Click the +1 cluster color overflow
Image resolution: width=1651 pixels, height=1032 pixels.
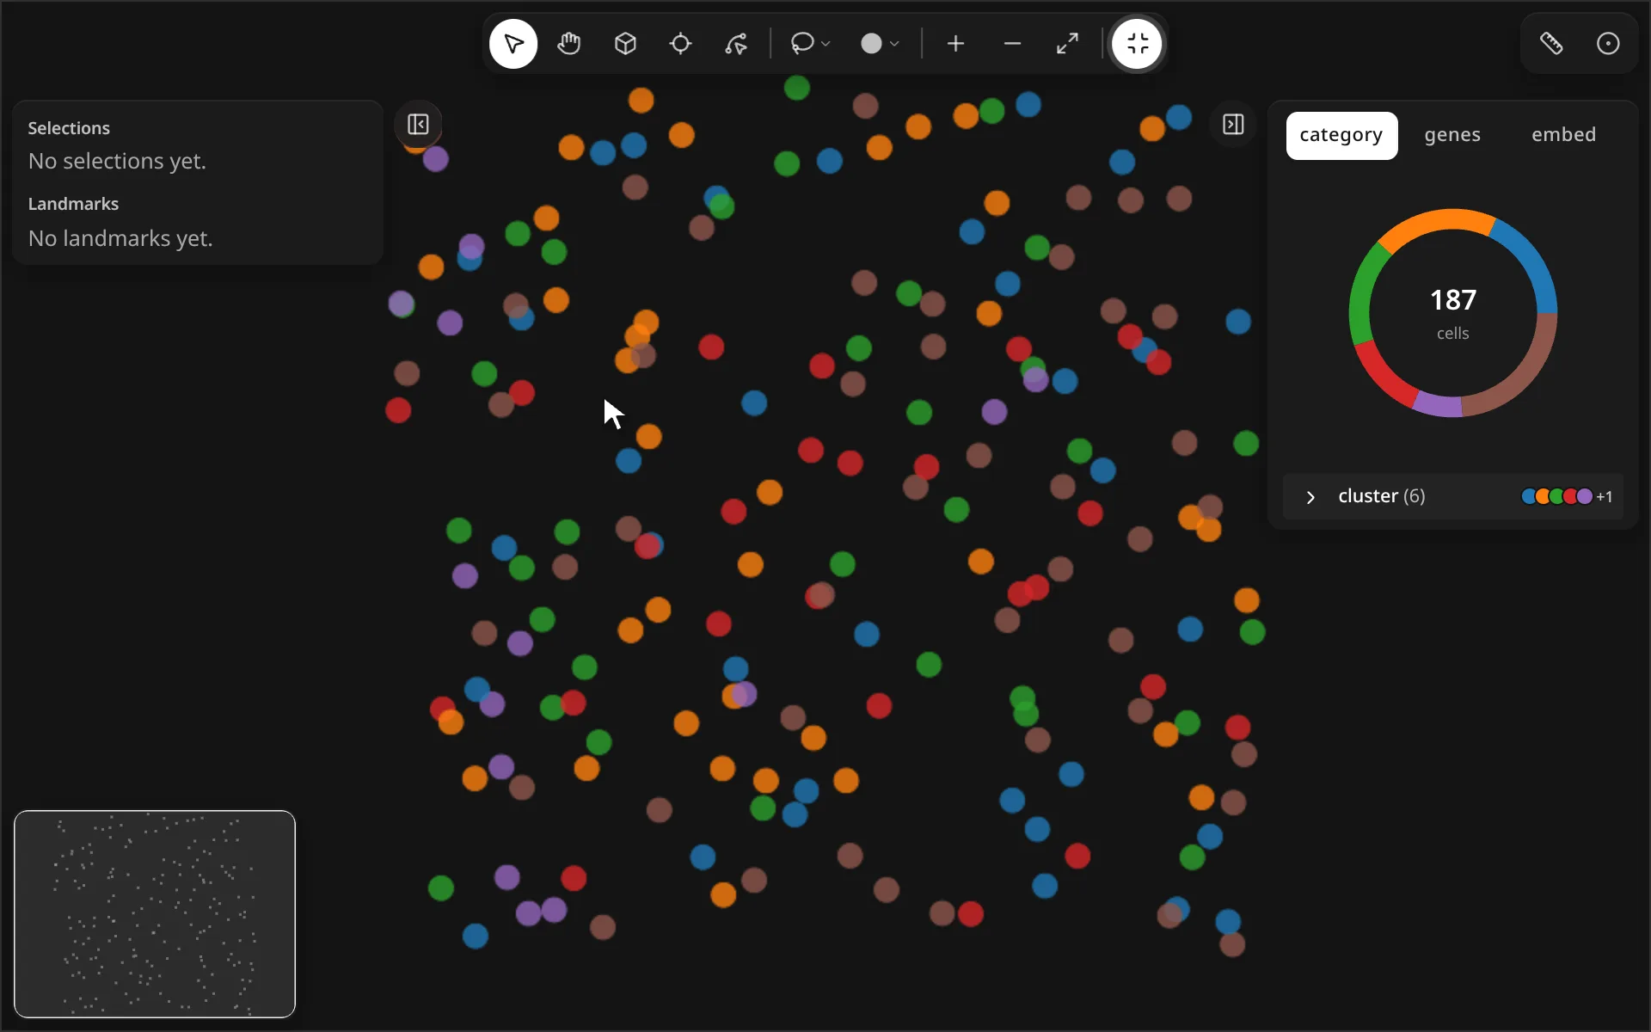[x=1604, y=497]
